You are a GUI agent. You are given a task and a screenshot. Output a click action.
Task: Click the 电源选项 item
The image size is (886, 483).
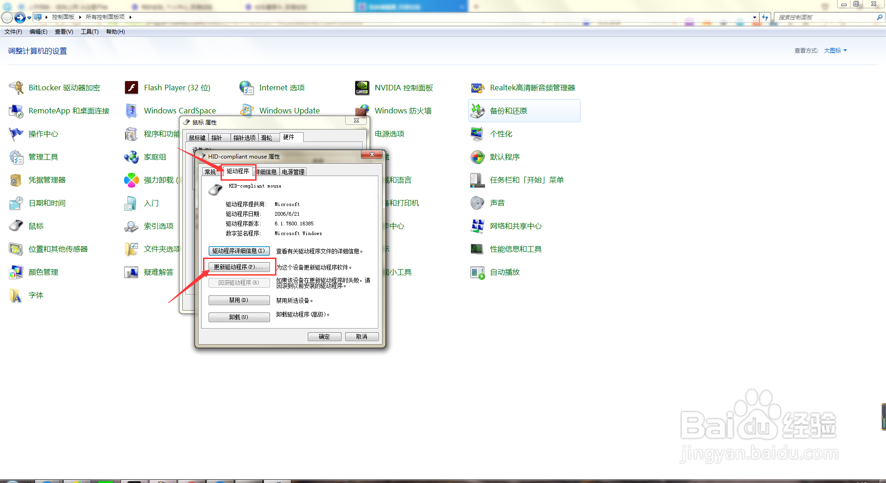tap(389, 134)
